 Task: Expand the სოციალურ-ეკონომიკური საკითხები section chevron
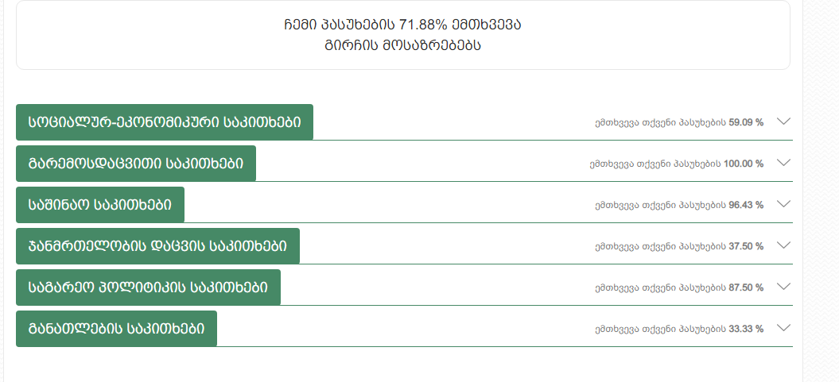pyautogui.click(x=783, y=122)
